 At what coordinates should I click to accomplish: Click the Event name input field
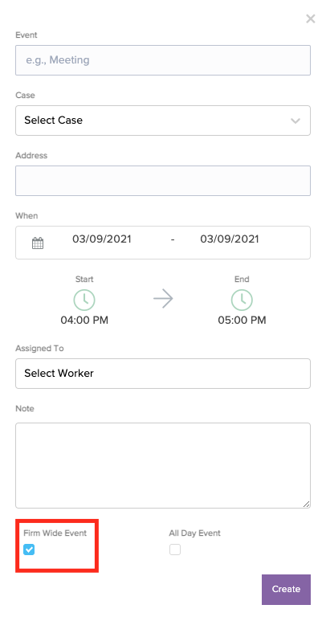163,60
